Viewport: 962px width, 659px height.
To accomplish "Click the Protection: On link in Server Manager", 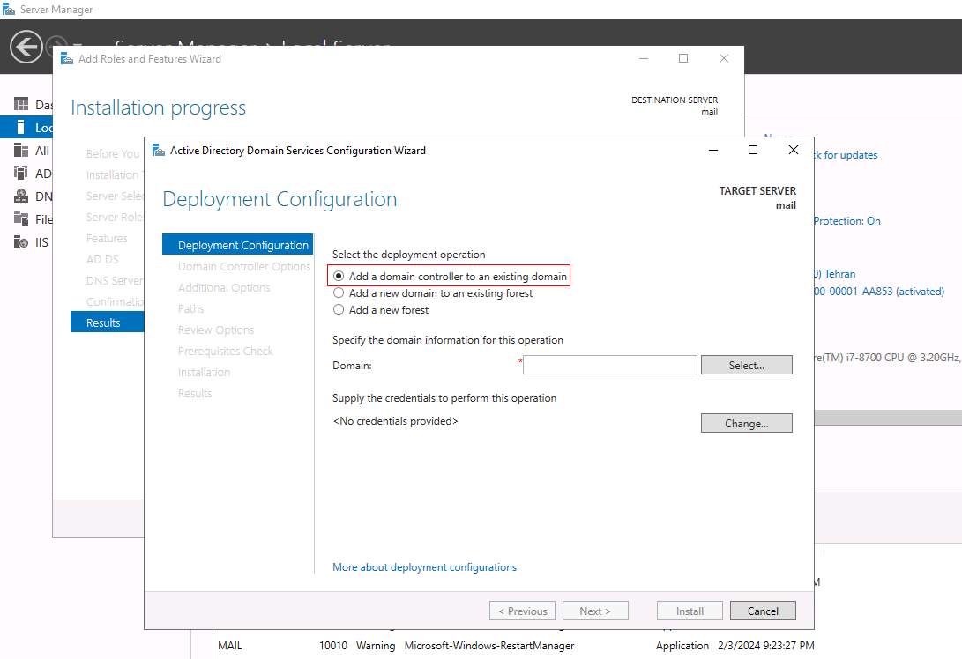I will pyautogui.click(x=847, y=220).
